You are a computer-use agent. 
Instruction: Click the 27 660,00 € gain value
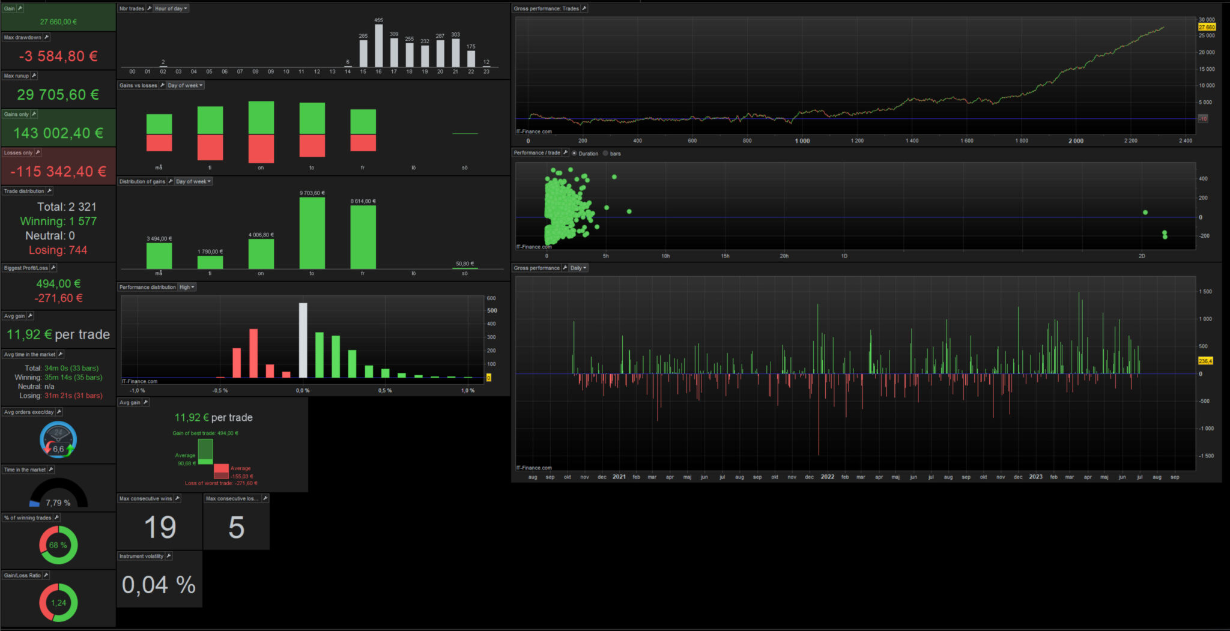tap(58, 22)
